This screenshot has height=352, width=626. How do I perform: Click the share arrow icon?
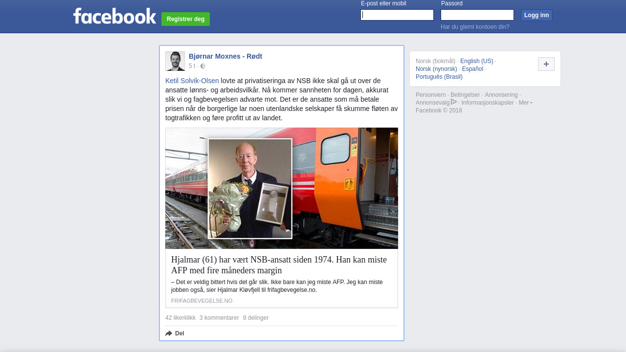point(169,333)
